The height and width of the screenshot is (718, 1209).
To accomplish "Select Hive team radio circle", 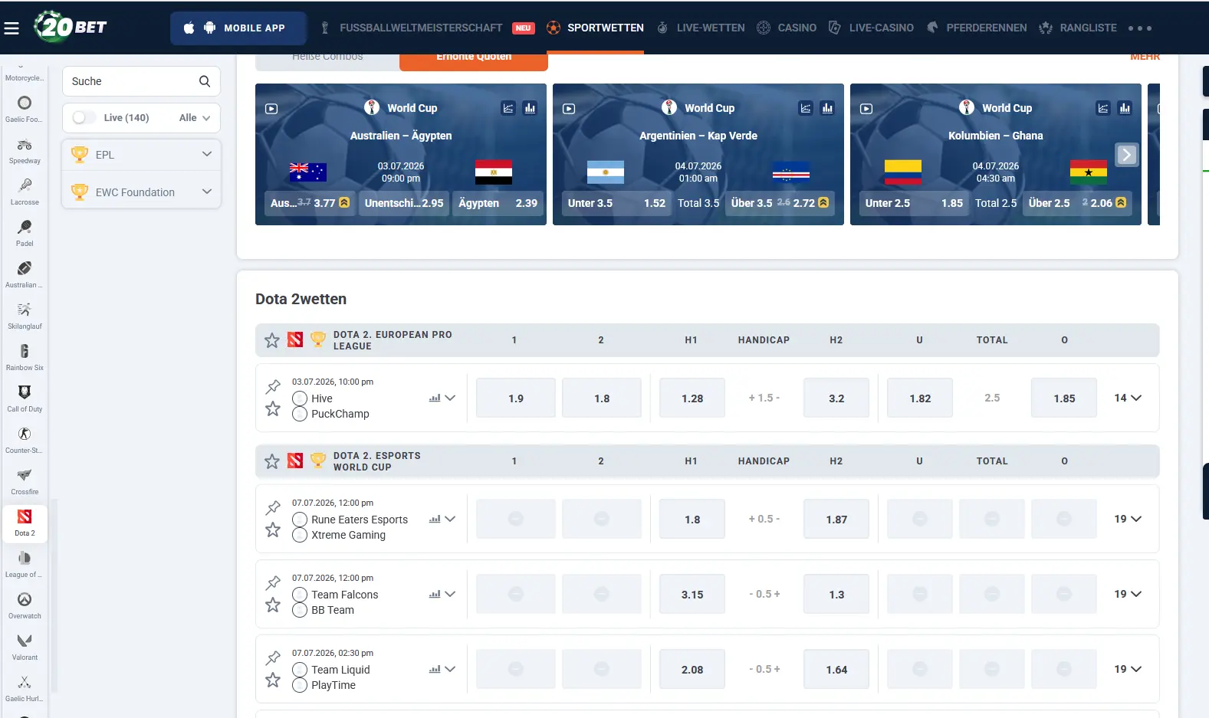I will pos(300,398).
